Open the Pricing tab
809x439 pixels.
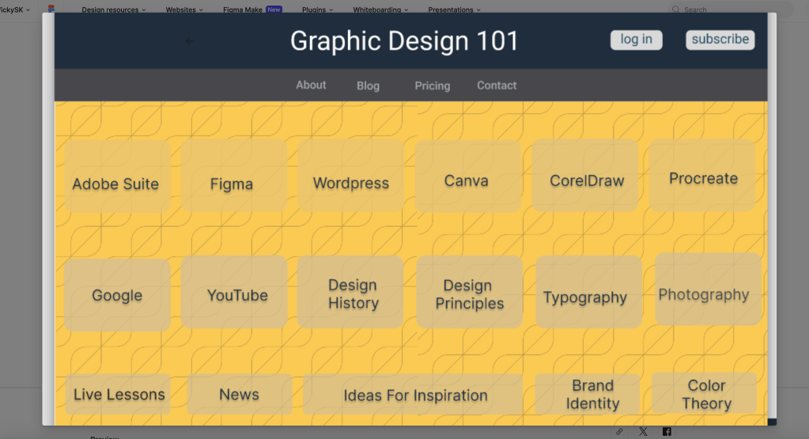(x=432, y=85)
